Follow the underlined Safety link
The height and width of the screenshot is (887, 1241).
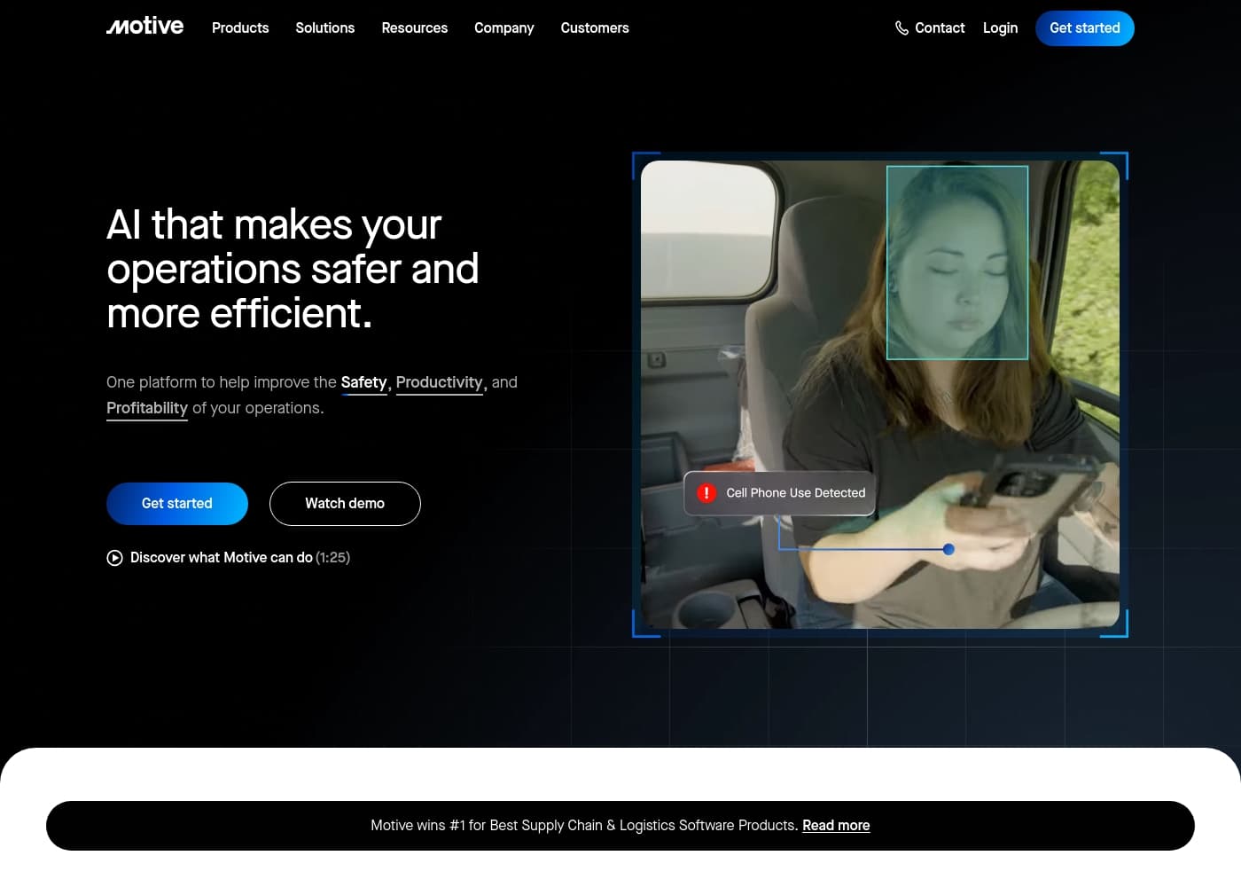[x=363, y=382]
